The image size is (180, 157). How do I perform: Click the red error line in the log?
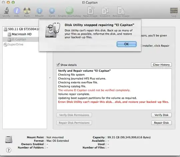pyautogui.click(x=113, y=102)
